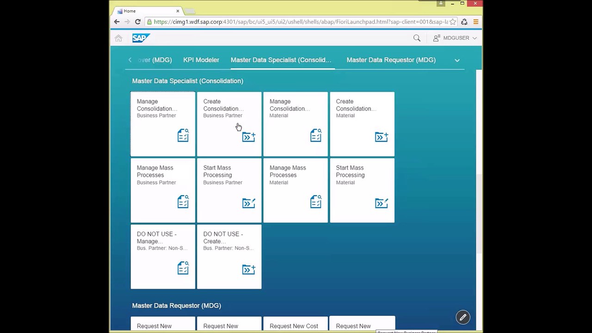This screenshot has width=592, height=333.
Task: Open Start Mass Processing Business Partner icon
Action: [249, 203]
